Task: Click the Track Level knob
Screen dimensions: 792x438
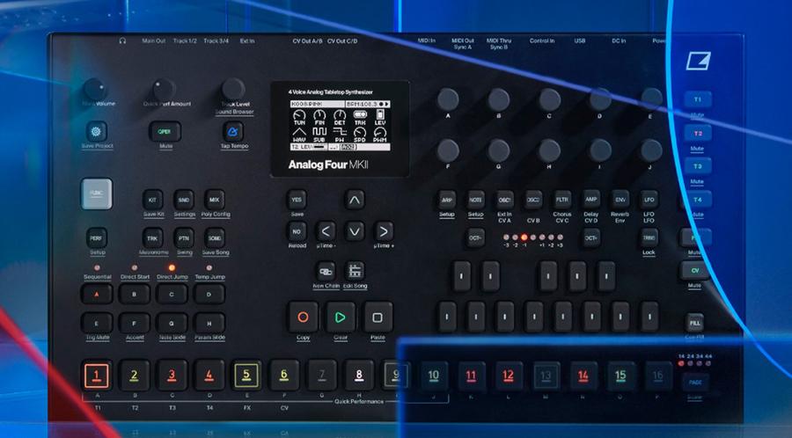Action: [x=233, y=89]
